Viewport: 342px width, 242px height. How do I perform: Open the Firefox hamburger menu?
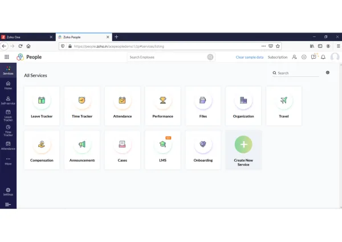338,46
